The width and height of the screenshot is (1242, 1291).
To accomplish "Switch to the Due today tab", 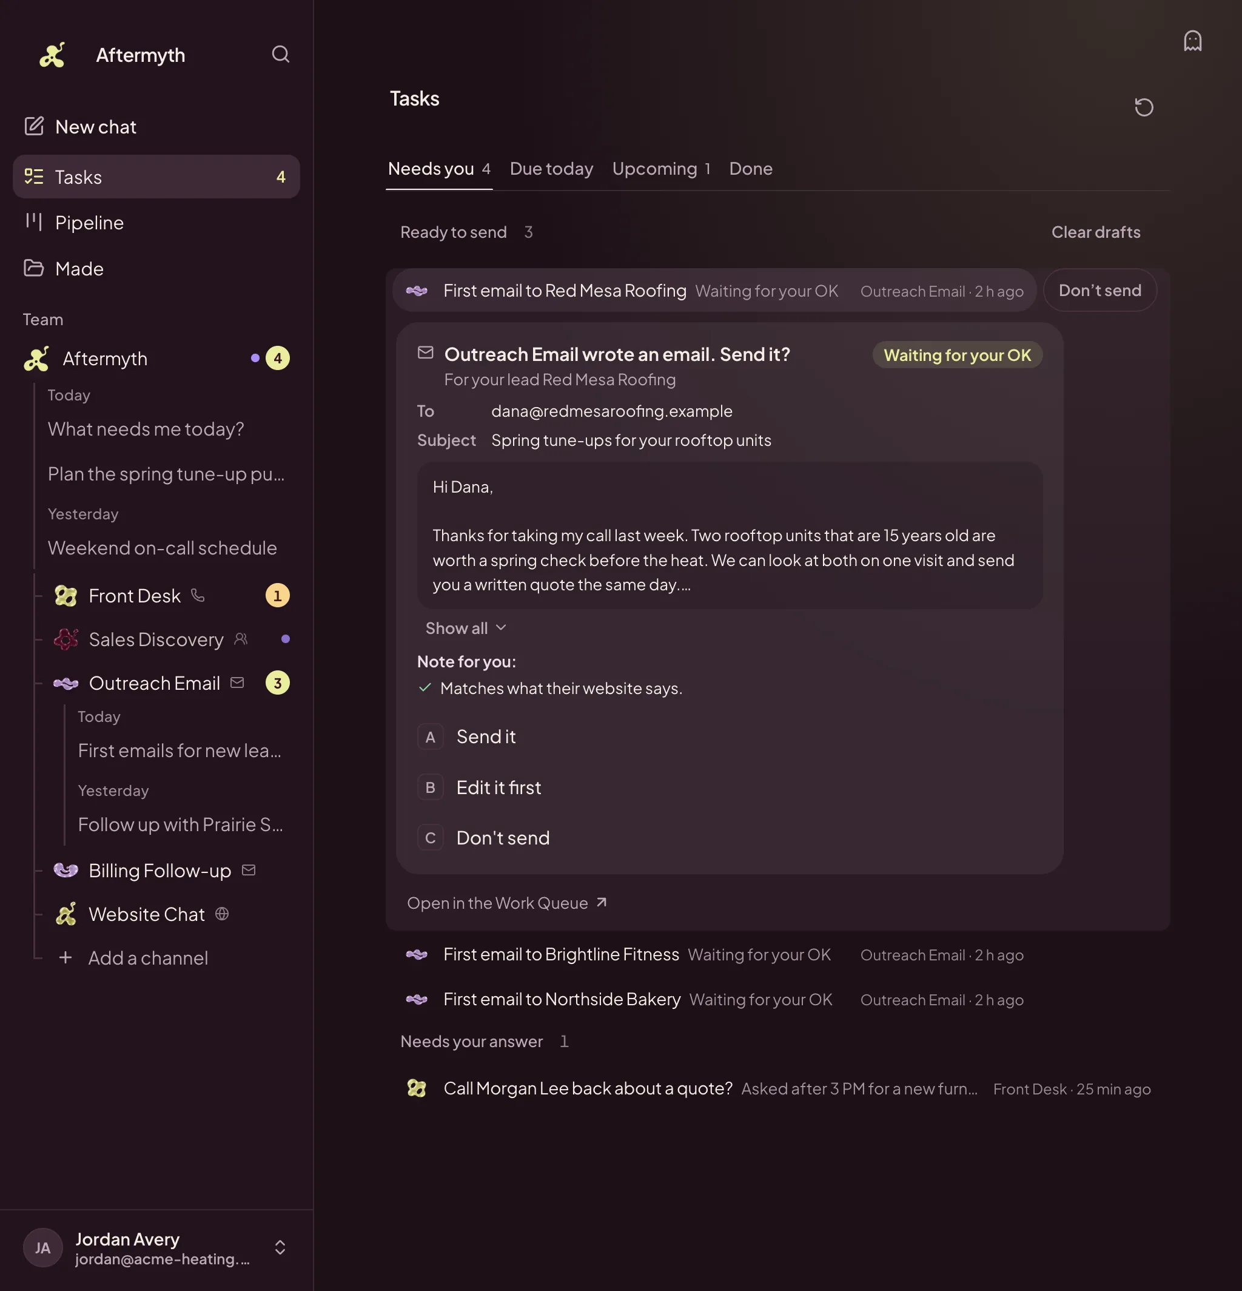I will coord(551,169).
